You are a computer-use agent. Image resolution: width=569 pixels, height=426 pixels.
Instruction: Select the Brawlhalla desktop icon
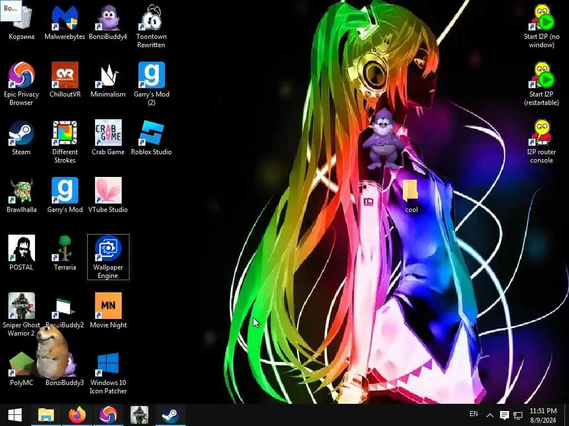[22, 195]
